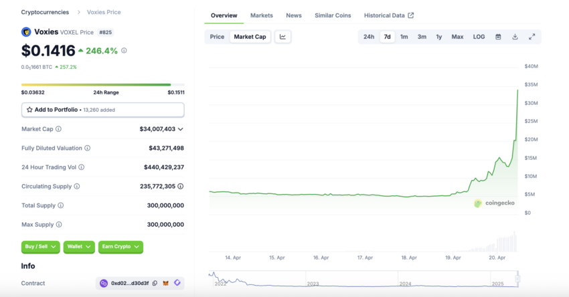Open the Buy / Sell dropdown
This screenshot has height=297, width=569.
point(40,247)
